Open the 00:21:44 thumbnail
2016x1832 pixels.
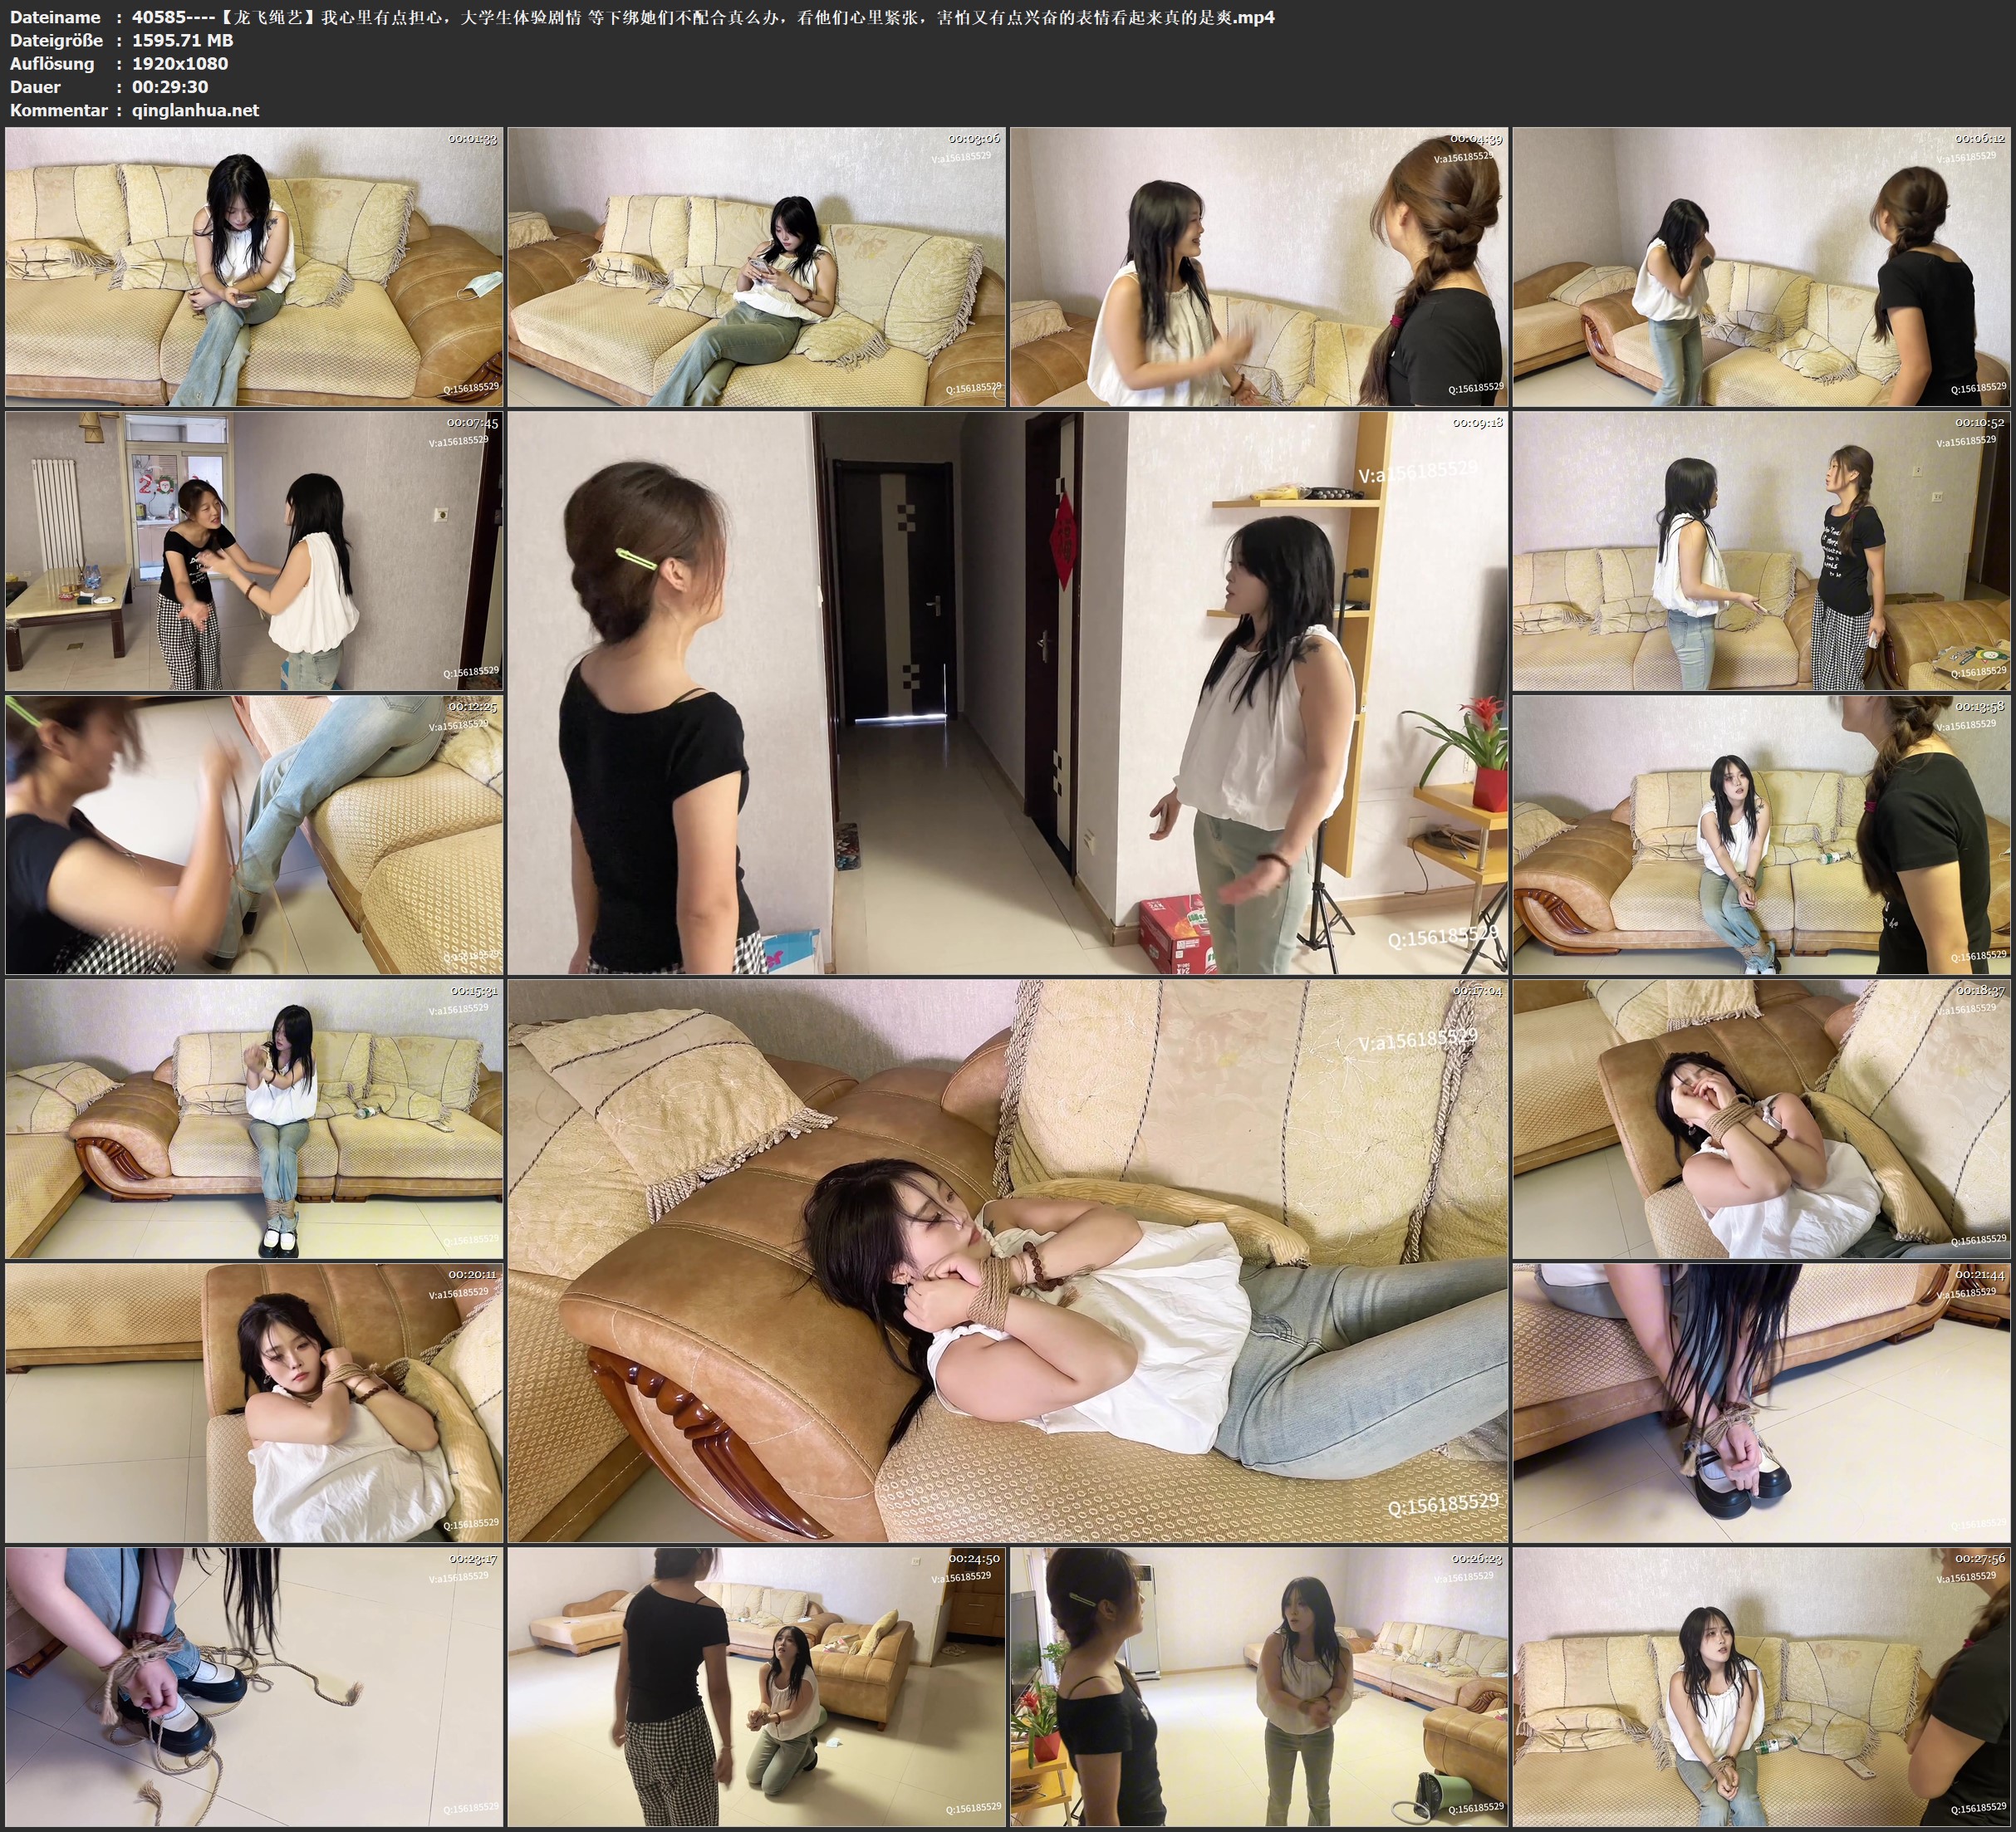1762,1403
